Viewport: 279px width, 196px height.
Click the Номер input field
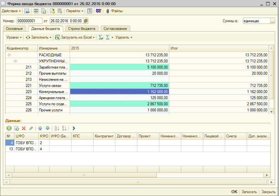click(29, 21)
